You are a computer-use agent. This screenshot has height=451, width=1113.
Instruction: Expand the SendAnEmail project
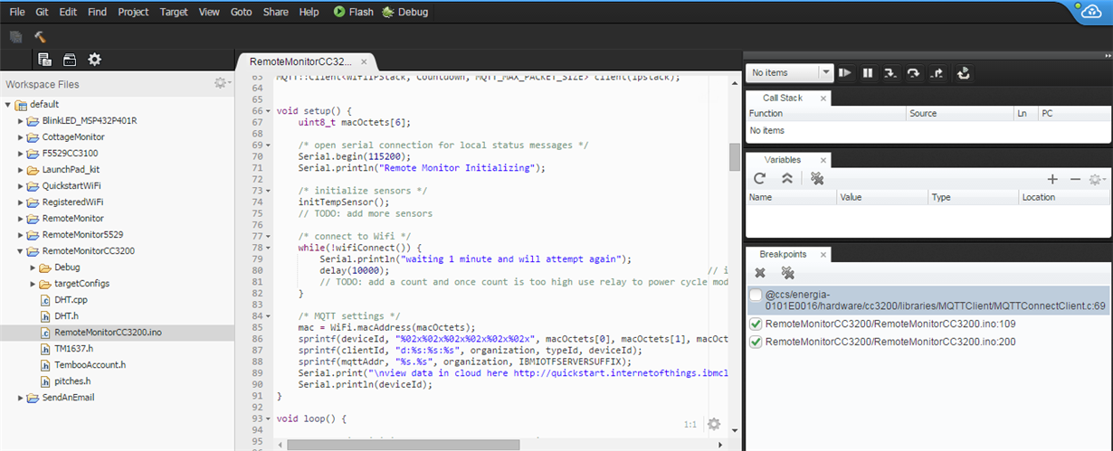click(x=21, y=397)
